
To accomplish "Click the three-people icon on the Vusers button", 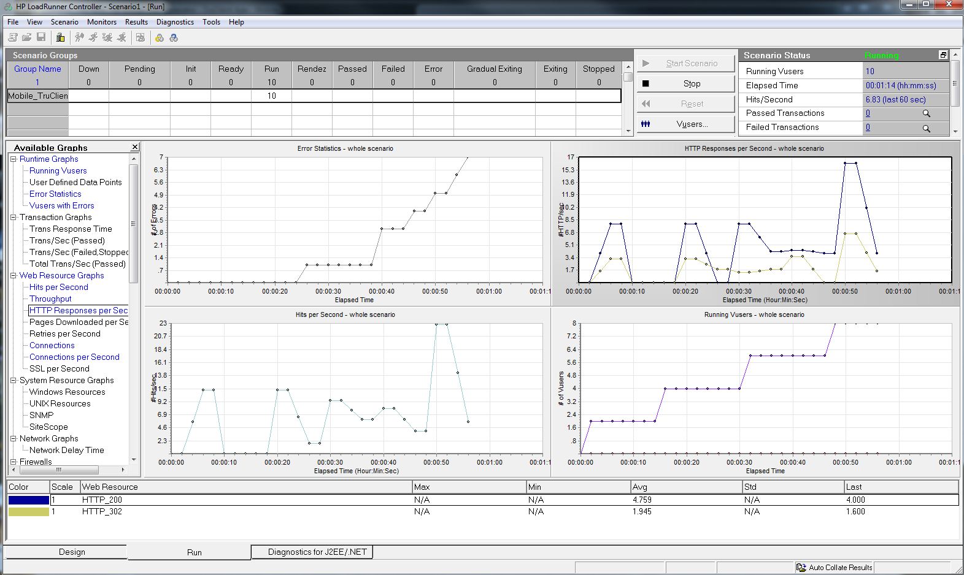I will 646,124.
